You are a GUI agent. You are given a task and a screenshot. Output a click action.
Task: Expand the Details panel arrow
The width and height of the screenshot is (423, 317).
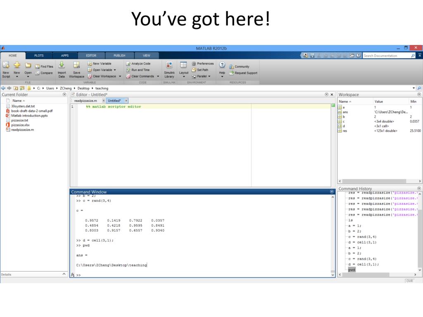pos(64,274)
